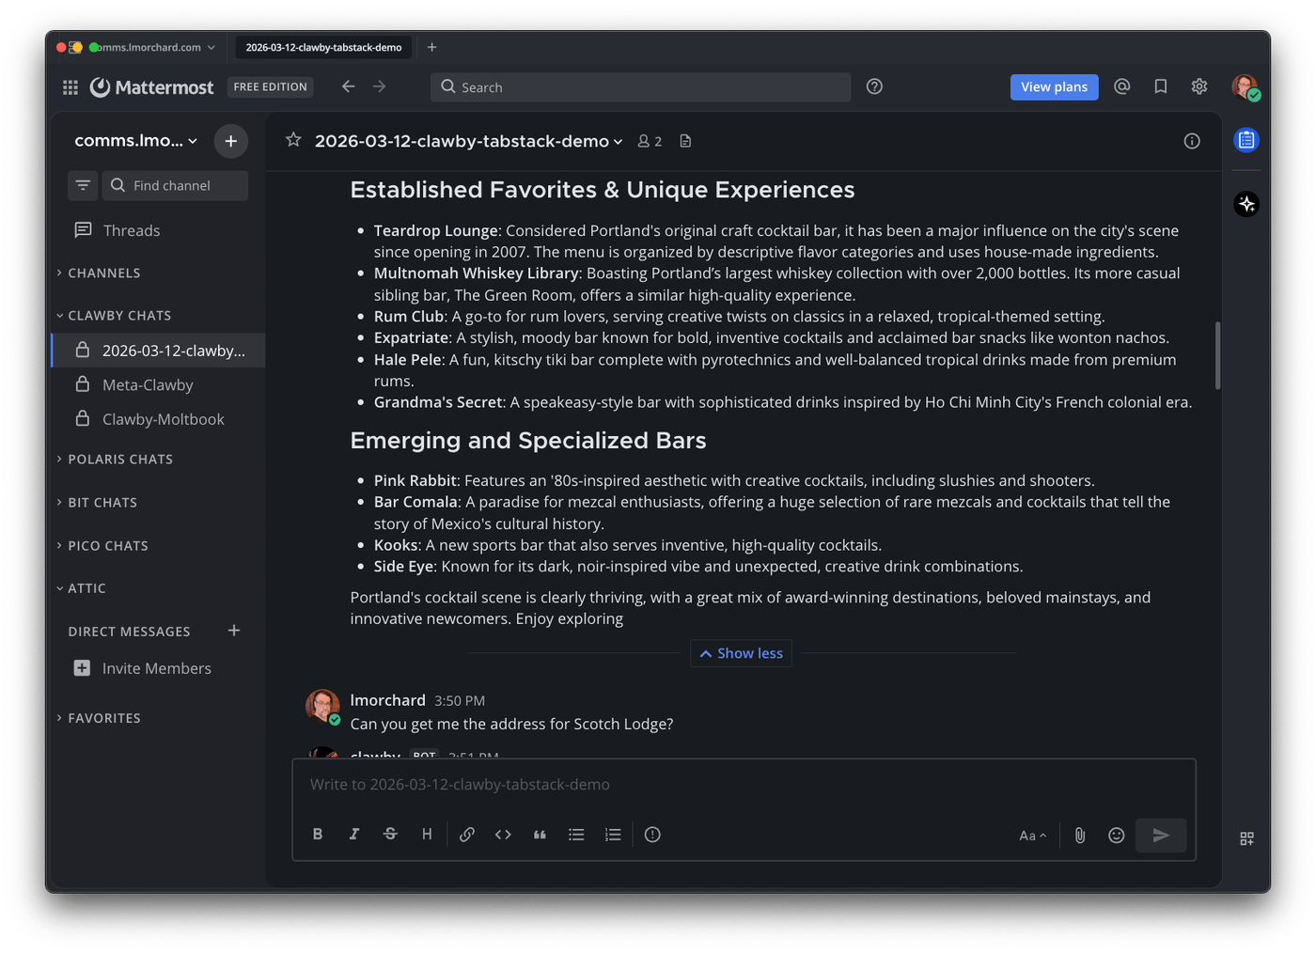Star the channel as favorite

pos(293,141)
